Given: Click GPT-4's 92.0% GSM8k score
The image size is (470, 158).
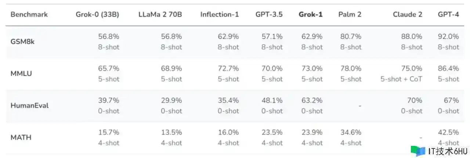Looking at the screenshot, I should coord(448,36).
